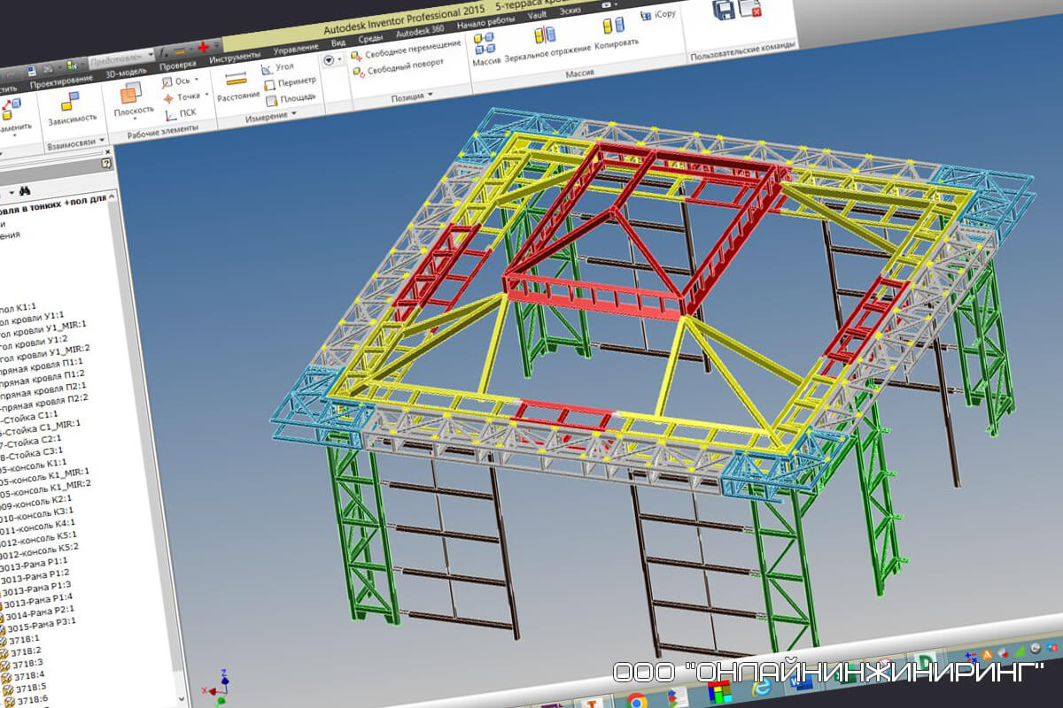Screen dimensions: 1063x708
Task: Click the Массив pattern tool
Action: pos(486,48)
